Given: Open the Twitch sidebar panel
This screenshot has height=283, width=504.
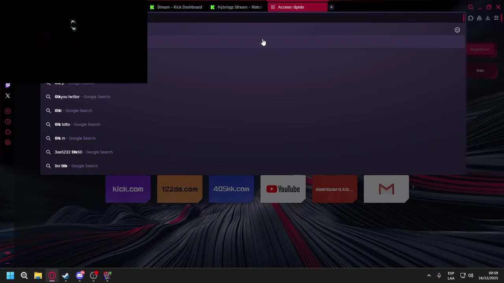Looking at the screenshot, I should point(7,85).
